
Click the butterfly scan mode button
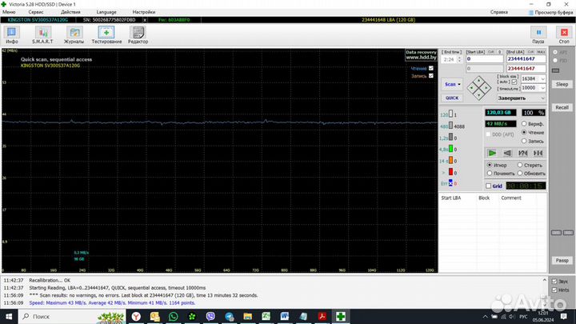click(538, 153)
